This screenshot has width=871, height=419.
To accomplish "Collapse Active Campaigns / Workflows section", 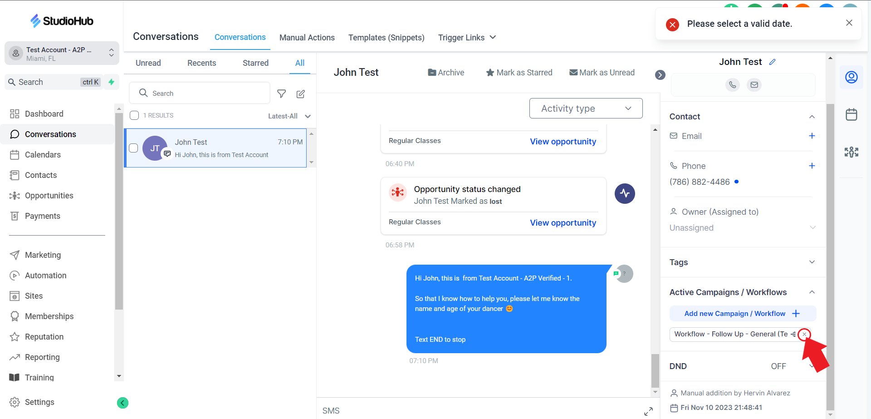I will [812, 292].
